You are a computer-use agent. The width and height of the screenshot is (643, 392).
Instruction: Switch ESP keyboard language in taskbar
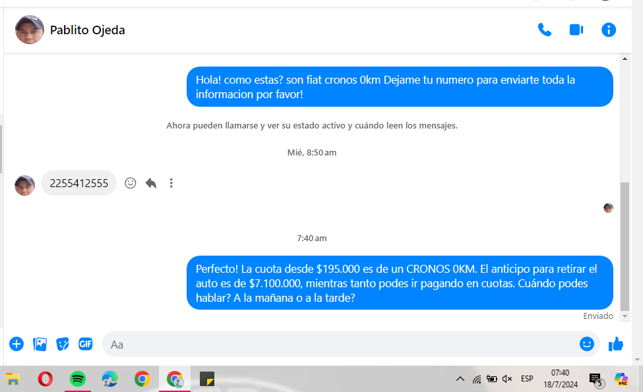(x=527, y=379)
